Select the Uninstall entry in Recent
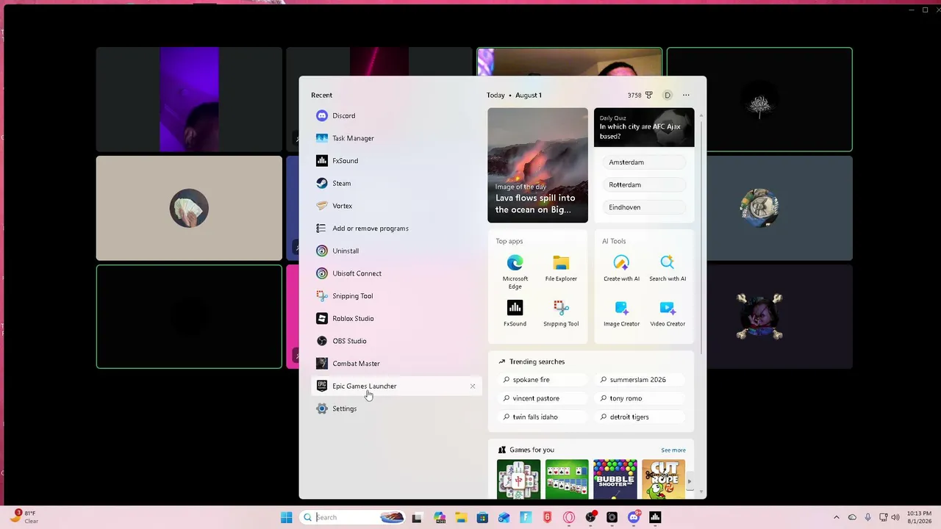The image size is (941, 529). pyautogui.click(x=396, y=251)
